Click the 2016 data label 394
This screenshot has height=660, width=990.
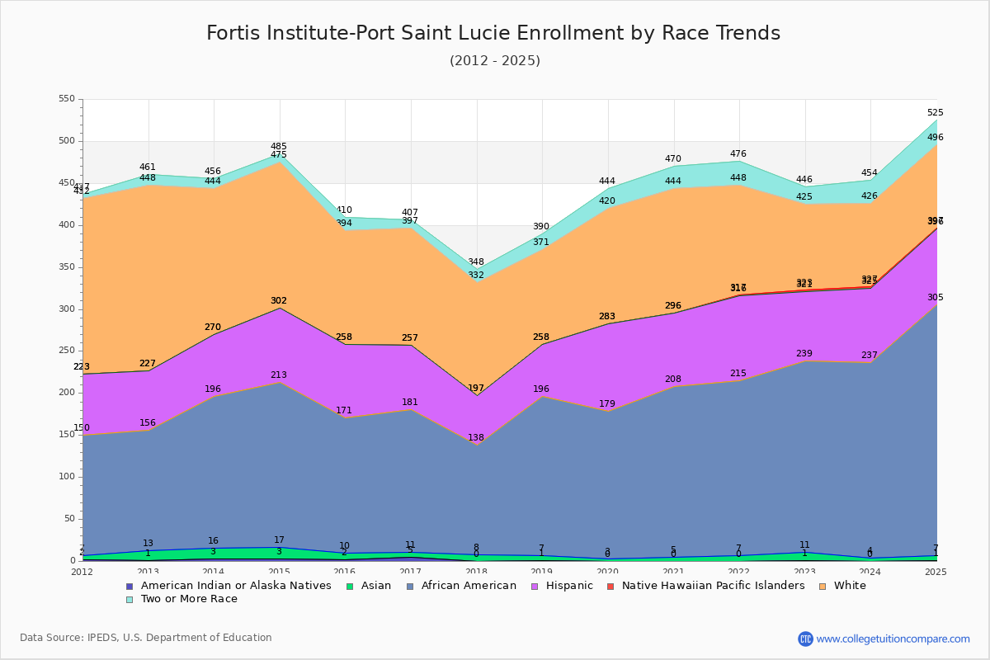(344, 223)
